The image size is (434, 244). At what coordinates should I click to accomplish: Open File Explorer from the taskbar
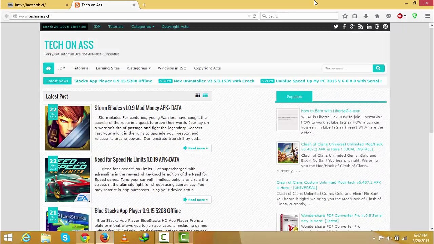pyautogui.click(x=45, y=238)
